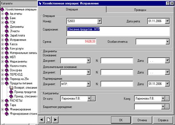Open the Дополнительное основание Документ dropdown
The width and height of the screenshot is (175, 125).
(x=89, y=72)
